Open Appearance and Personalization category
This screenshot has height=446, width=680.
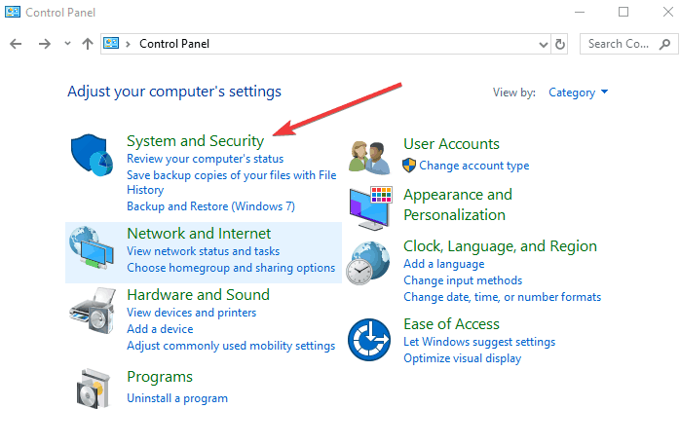pyautogui.click(x=458, y=205)
